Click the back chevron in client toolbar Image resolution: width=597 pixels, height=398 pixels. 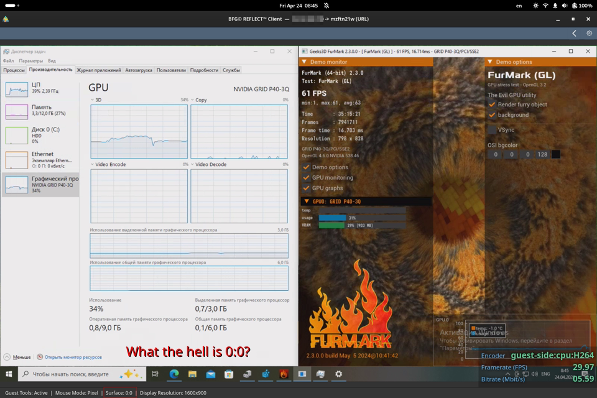574,33
